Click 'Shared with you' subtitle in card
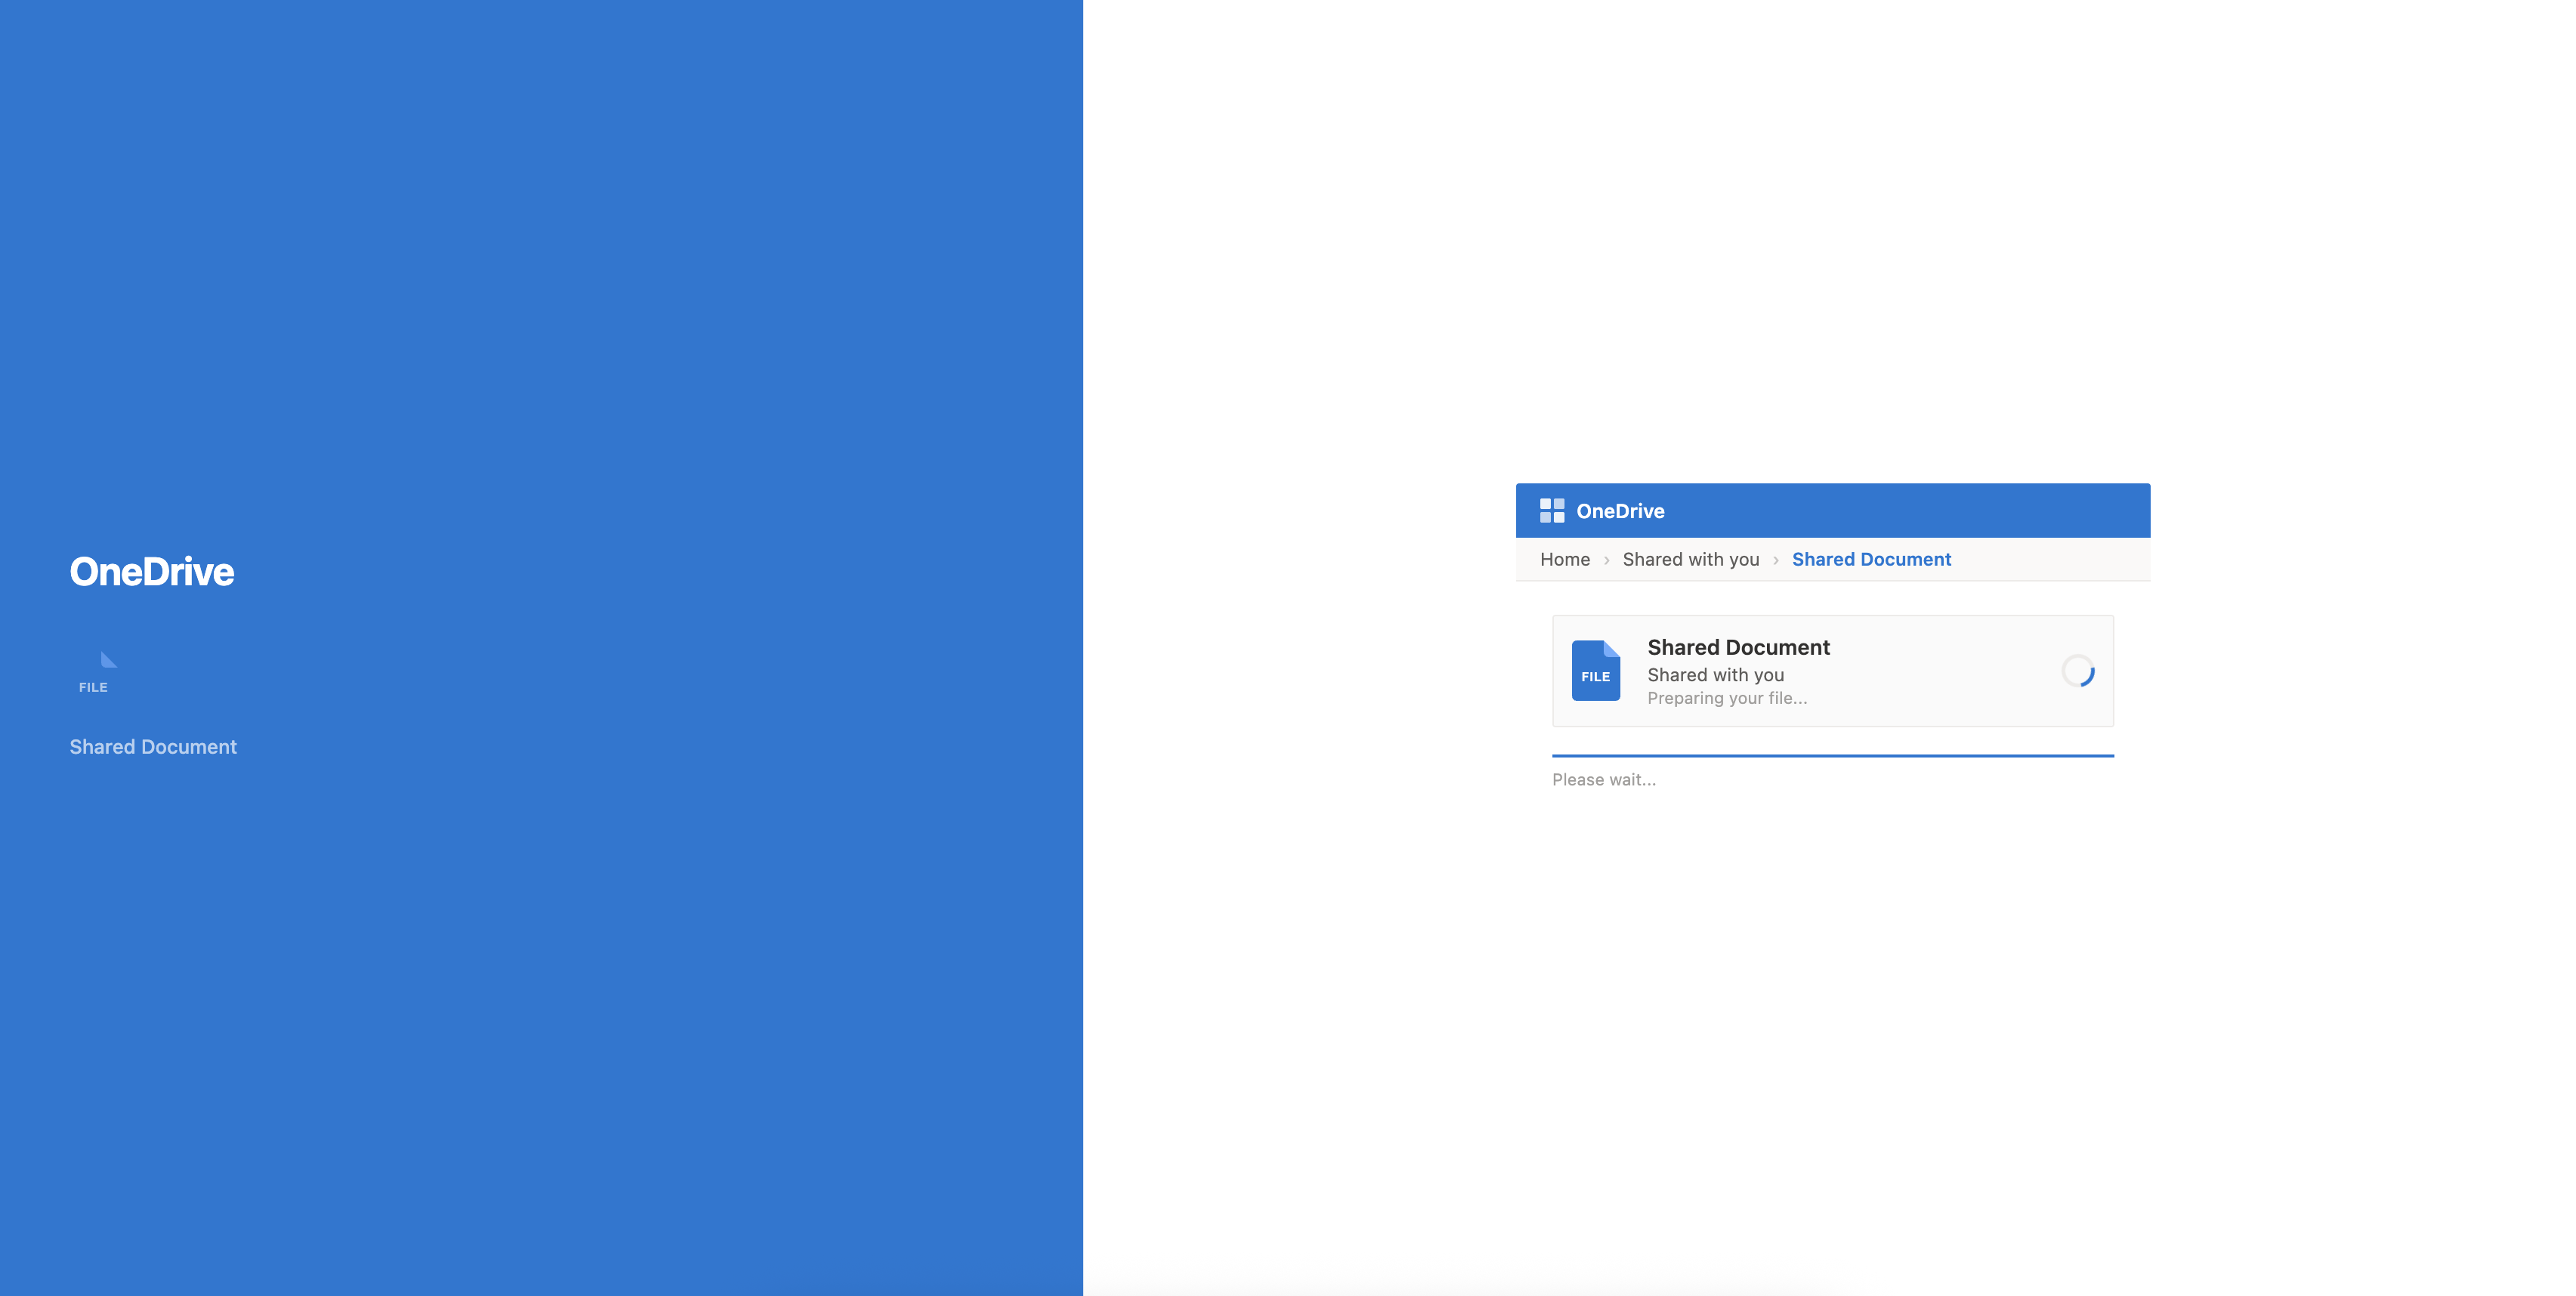The image size is (2576, 1296). coord(1716,675)
